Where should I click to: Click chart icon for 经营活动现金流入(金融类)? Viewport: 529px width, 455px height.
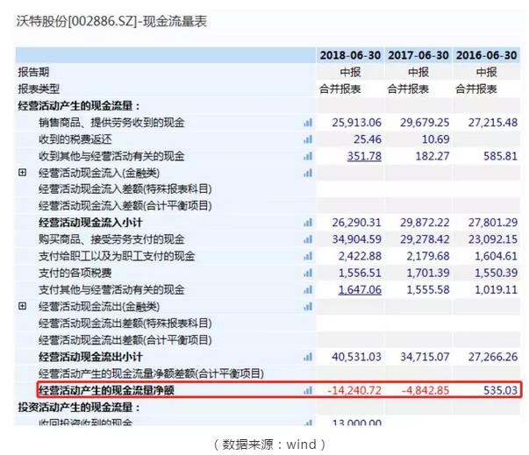pyautogui.click(x=308, y=174)
